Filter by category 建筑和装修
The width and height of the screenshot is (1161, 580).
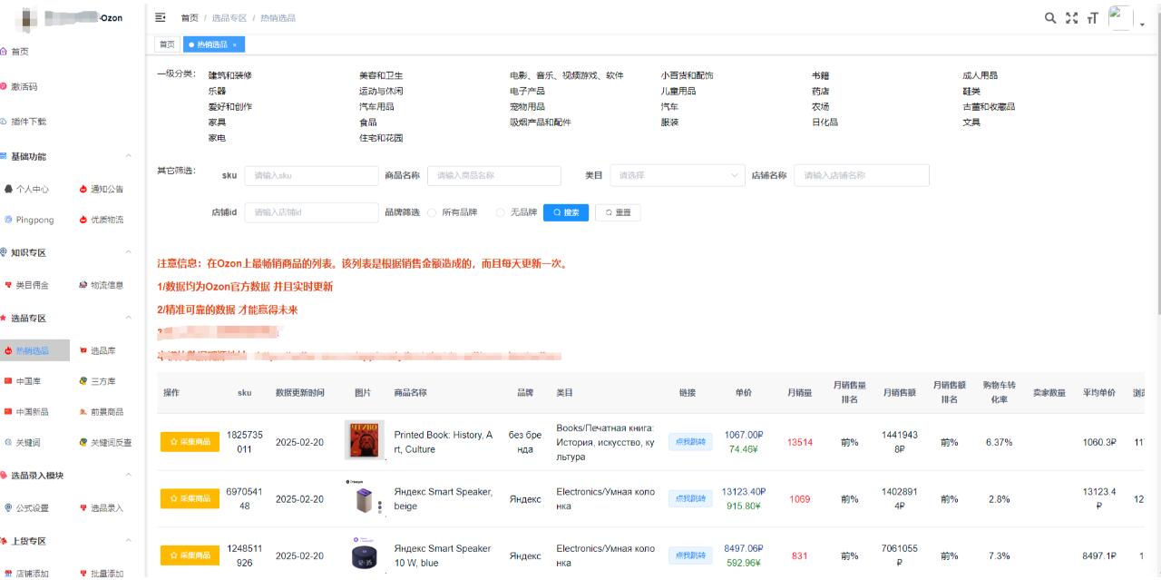(x=230, y=75)
